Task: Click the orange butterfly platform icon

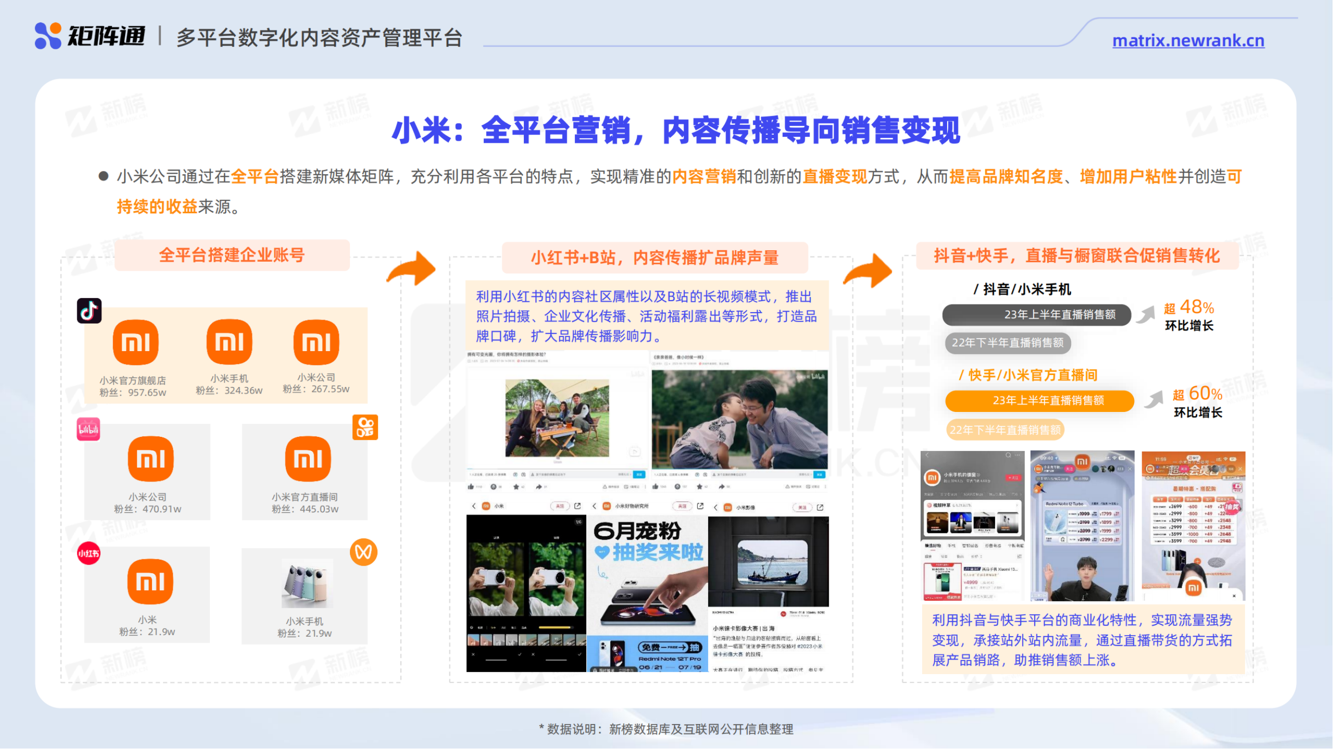Action: pos(364,552)
